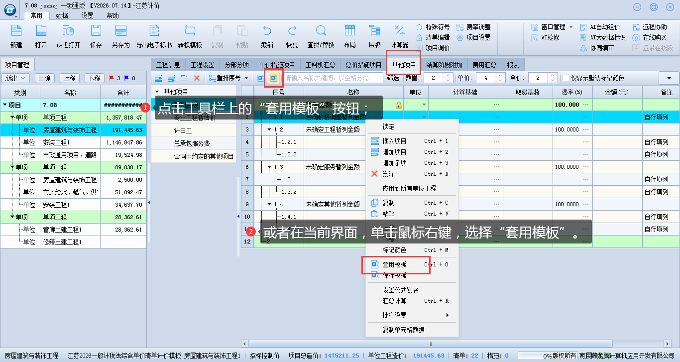This screenshot has height=362, width=680.
Task: Click the 另存为 save-as icon
Action: point(120,36)
